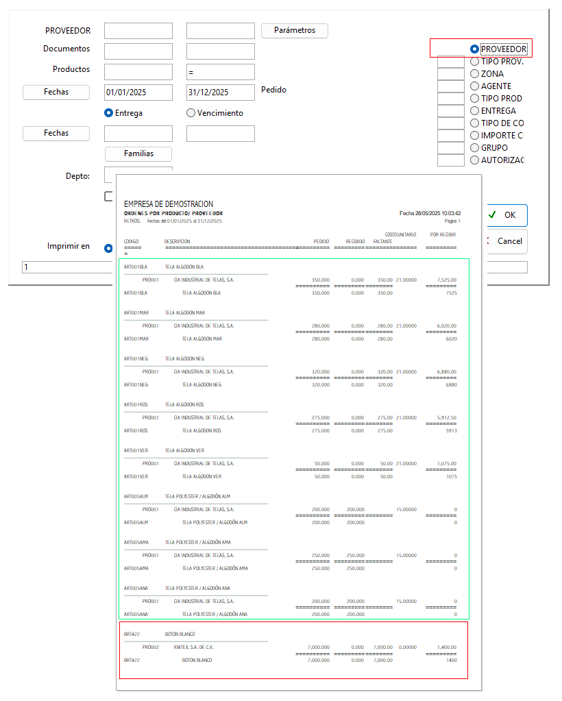Viewport: 562px width, 701px height.
Task: Click the Productos field containing equals sign
Action: (221, 72)
